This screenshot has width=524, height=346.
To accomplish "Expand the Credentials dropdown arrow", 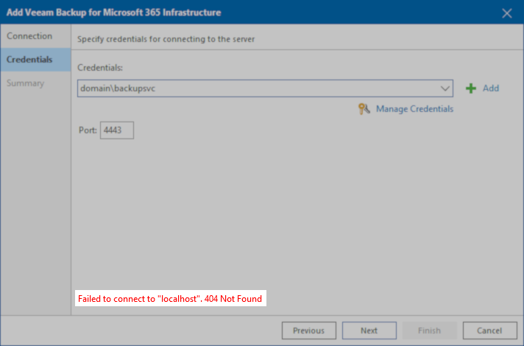I will pyautogui.click(x=445, y=88).
